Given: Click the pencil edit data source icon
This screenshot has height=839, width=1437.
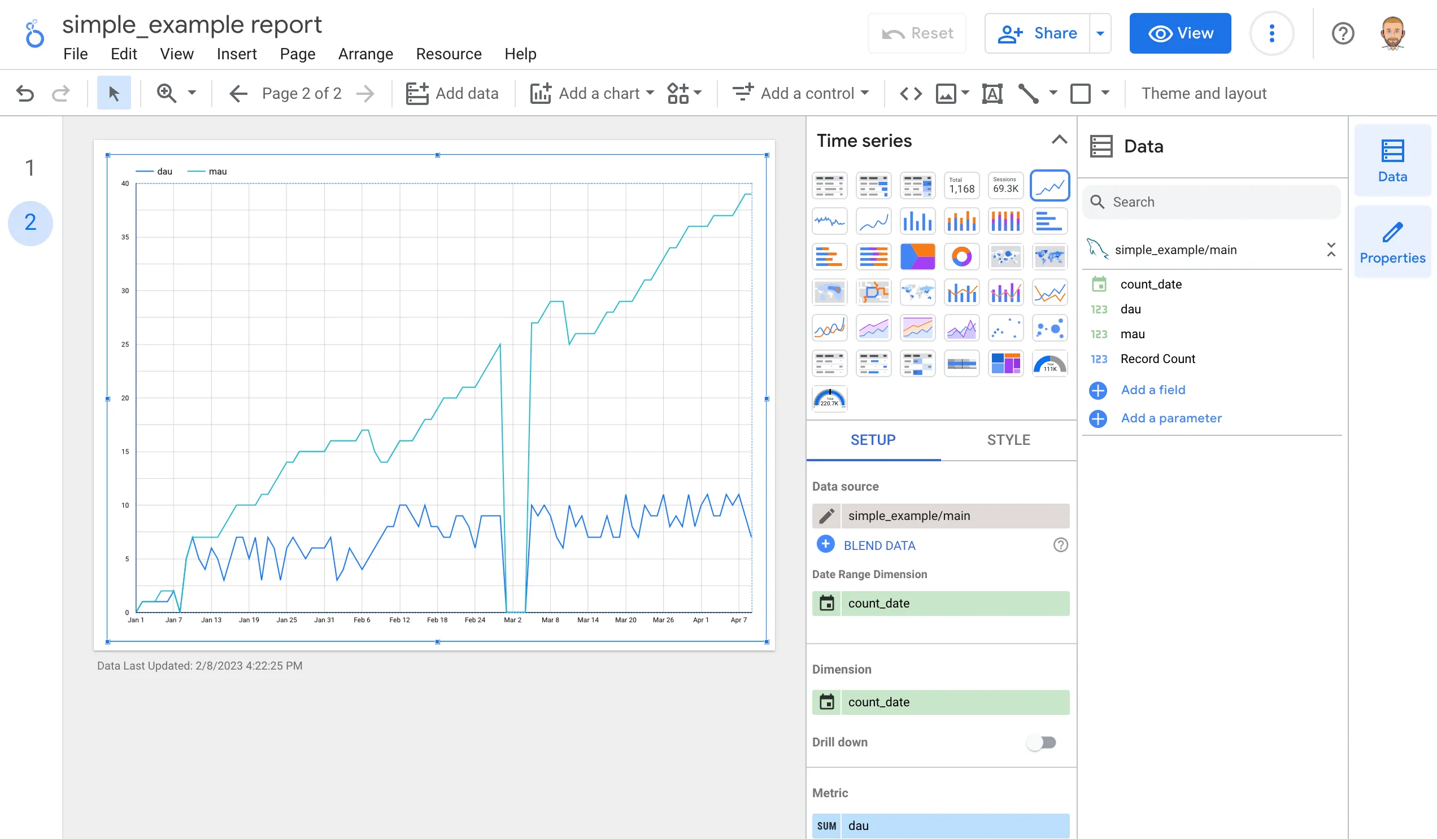Looking at the screenshot, I should pos(827,515).
